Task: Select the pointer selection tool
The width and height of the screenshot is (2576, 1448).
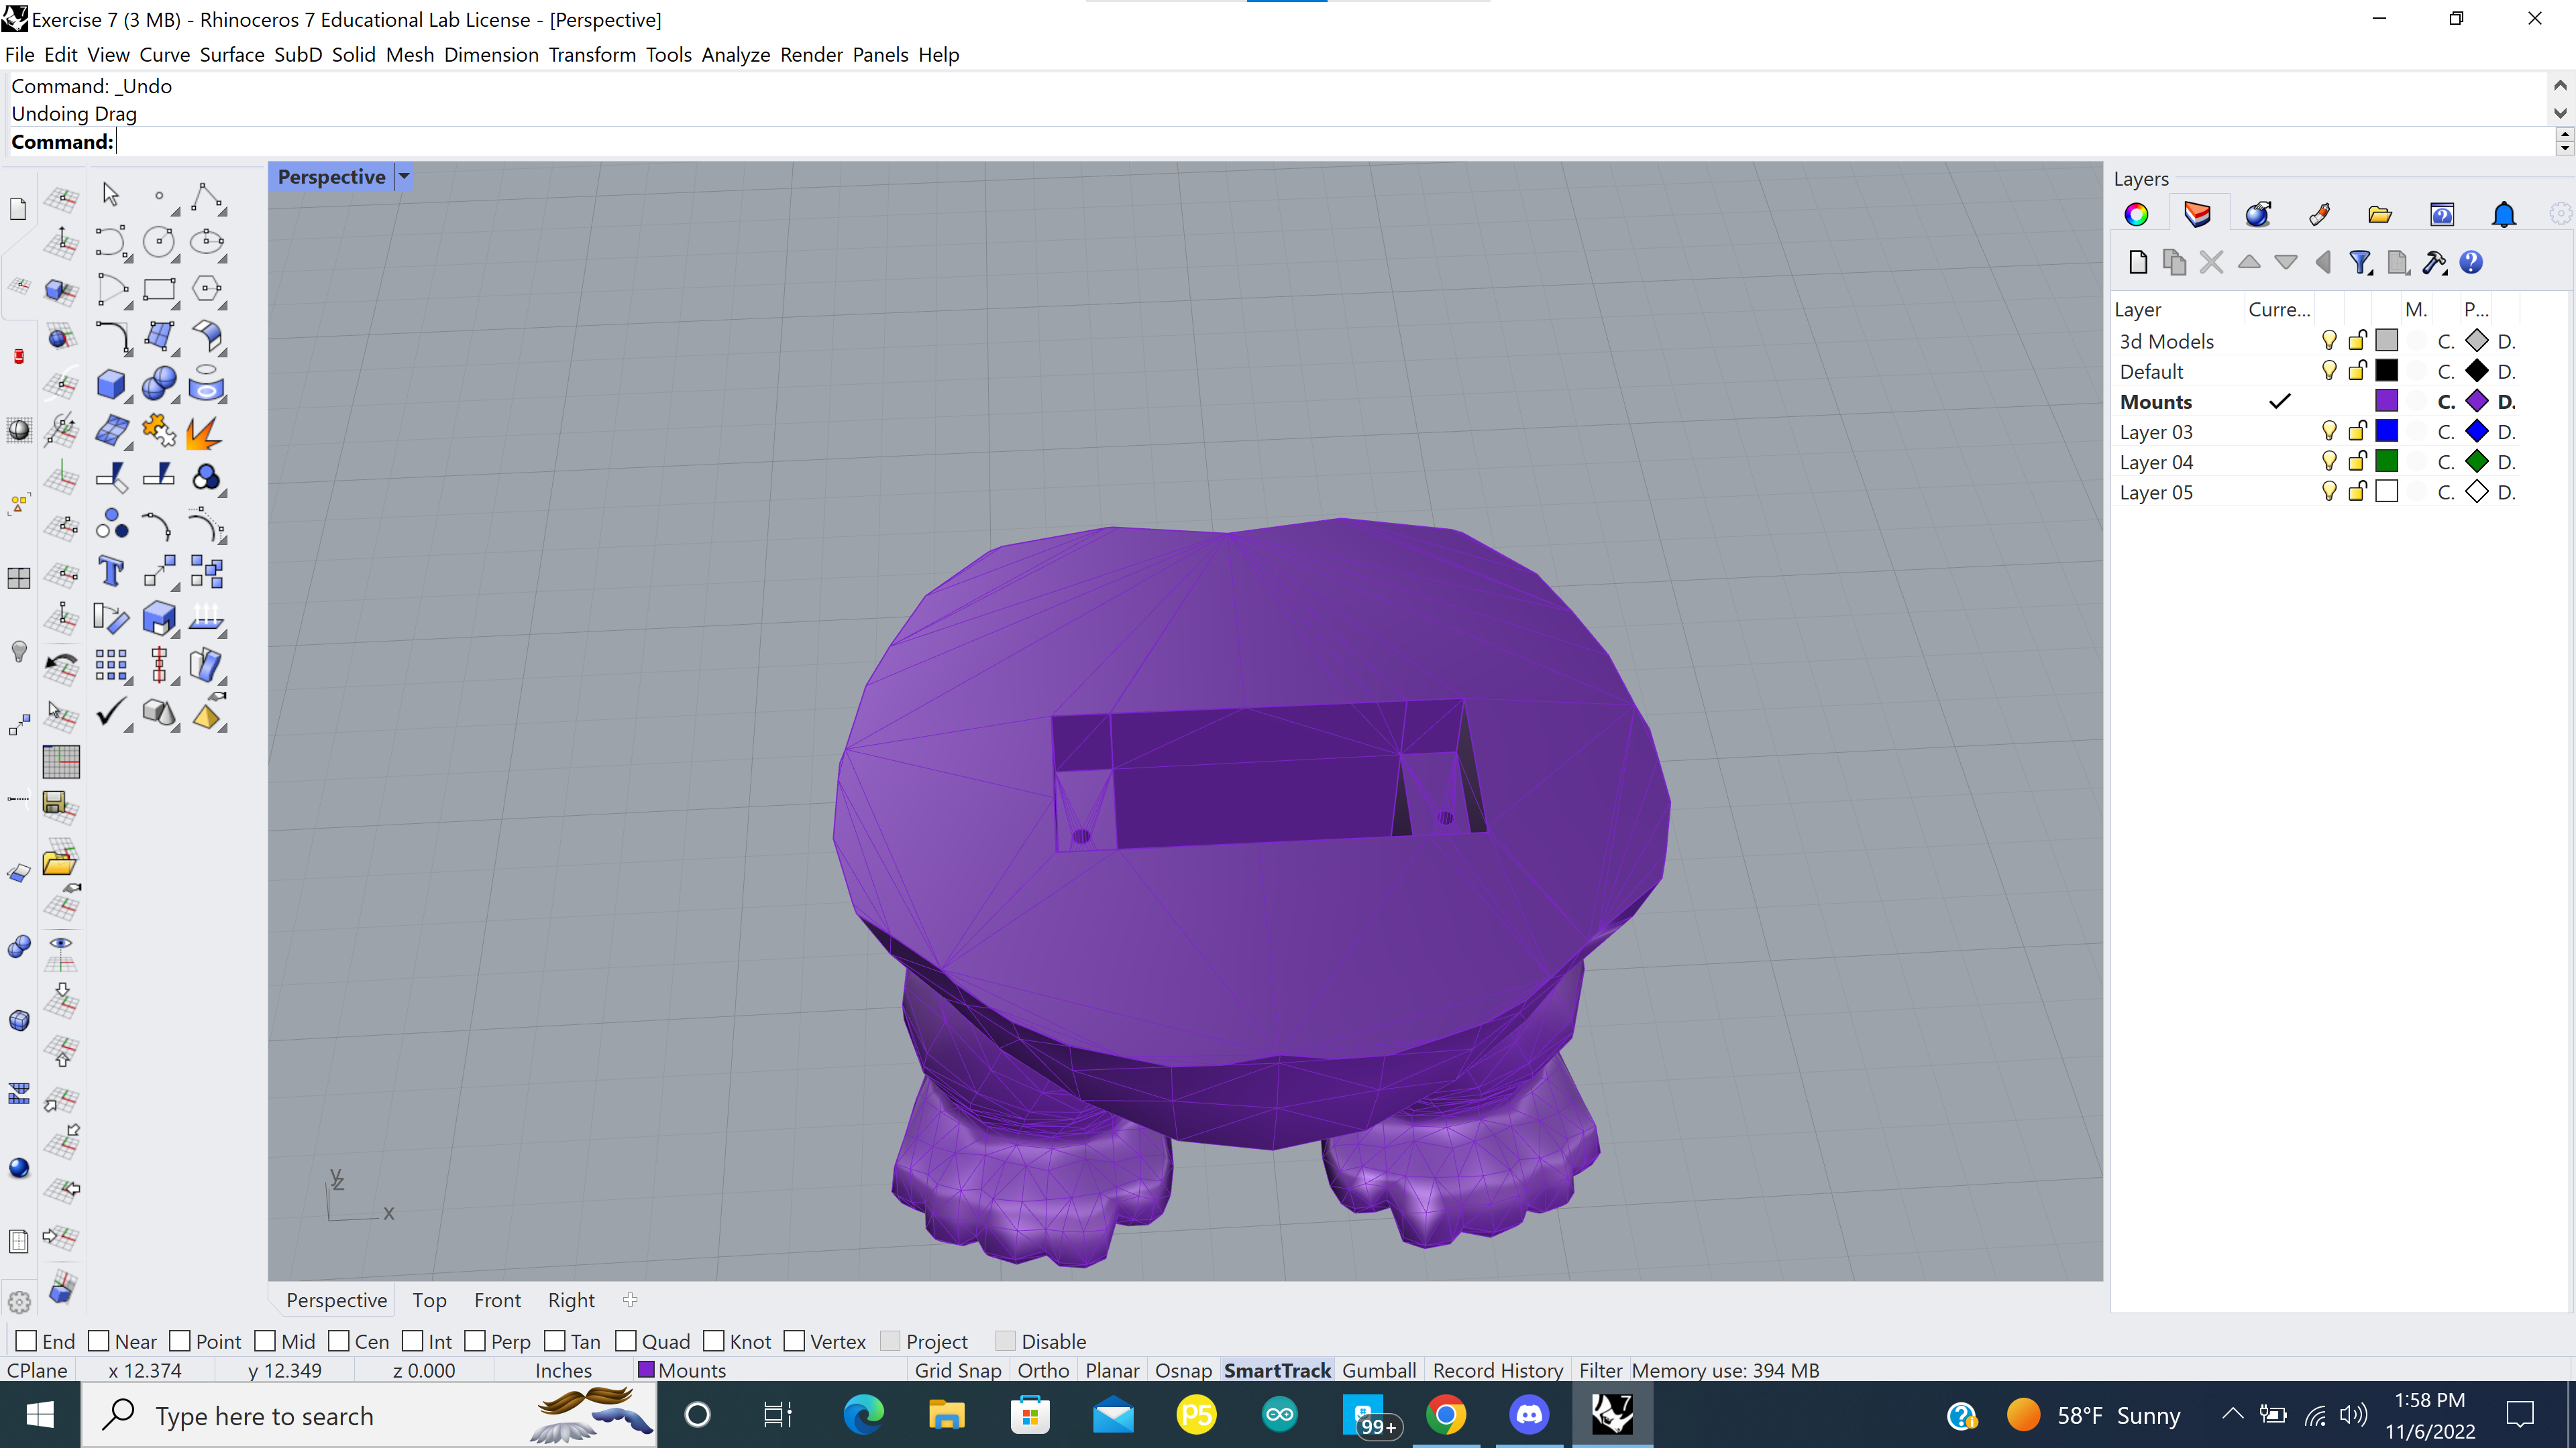Action: [111, 196]
